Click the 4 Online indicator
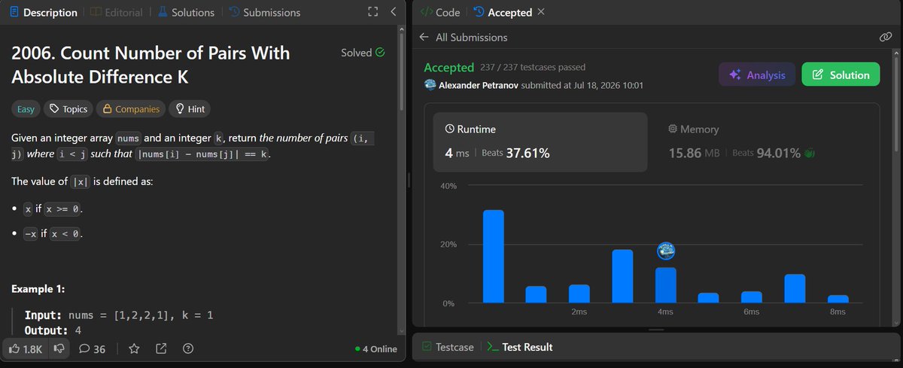Image resolution: width=903 pixels, height=368 pixels. tap(375, 349)
